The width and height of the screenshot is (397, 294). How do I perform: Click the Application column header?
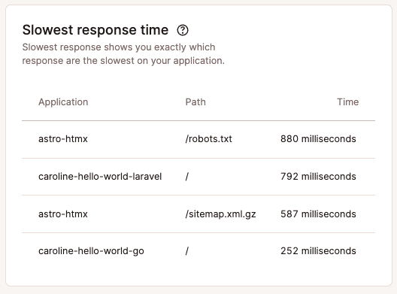point(63,102)
